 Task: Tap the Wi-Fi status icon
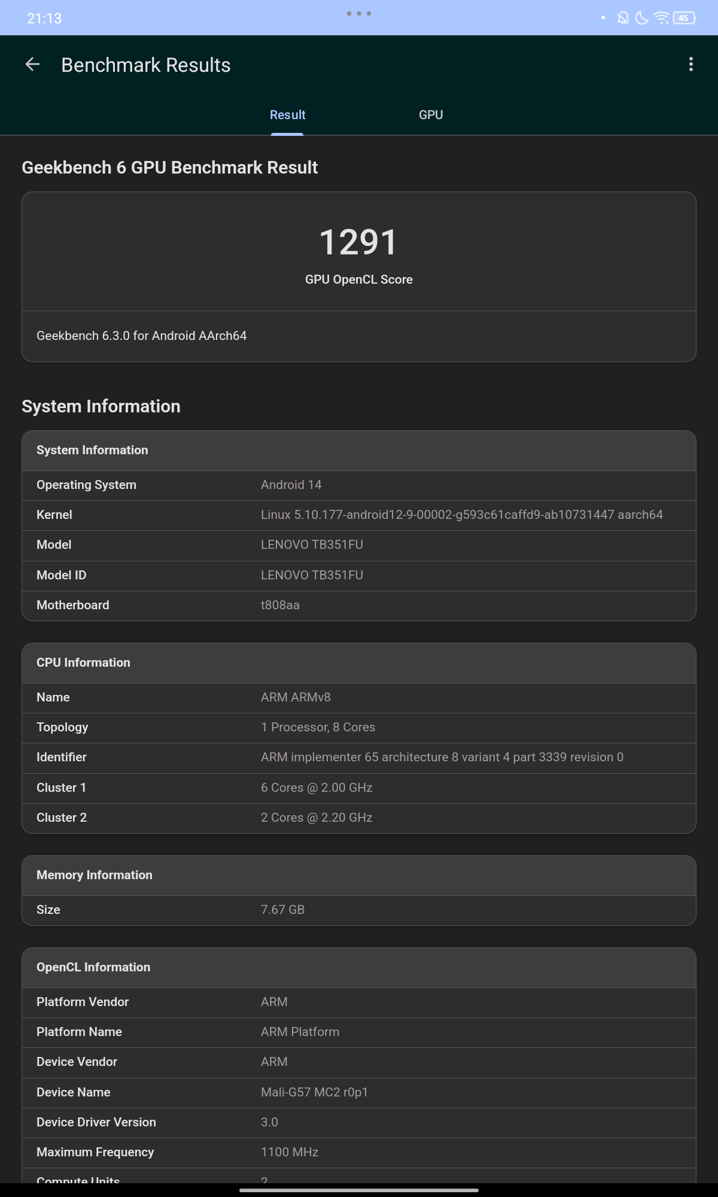(661, 18)
